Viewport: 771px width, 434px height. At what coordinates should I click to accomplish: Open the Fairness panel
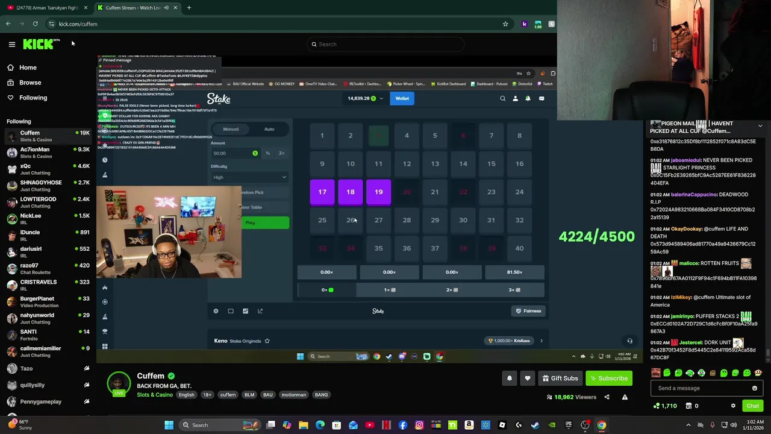(529, 311)
